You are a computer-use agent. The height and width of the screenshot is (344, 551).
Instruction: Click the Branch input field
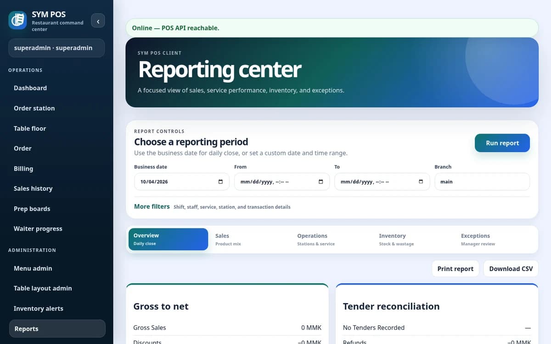click(x=482, y=182)
